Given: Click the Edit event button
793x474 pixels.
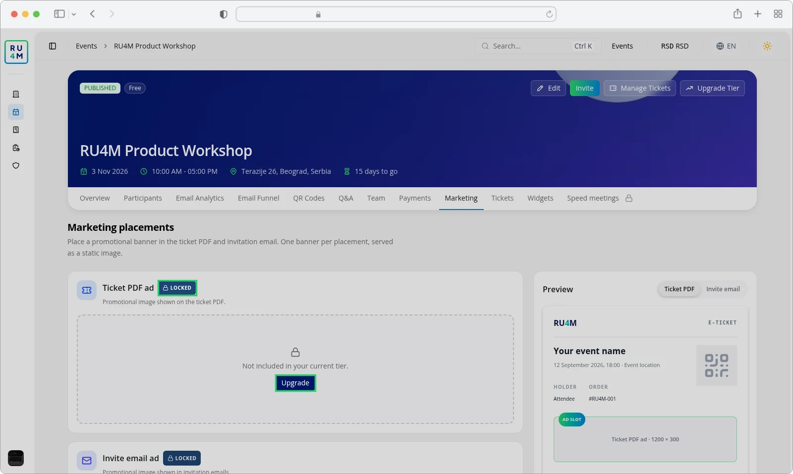Looking at the screenshot, I should (x=548, y=88).
